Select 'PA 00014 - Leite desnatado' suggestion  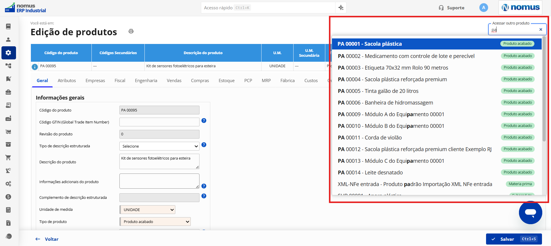[x=437, y=172]
